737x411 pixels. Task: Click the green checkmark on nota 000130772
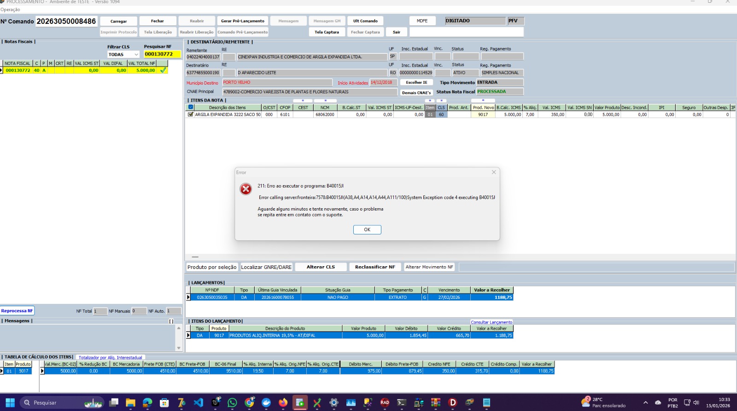[163, 70]
